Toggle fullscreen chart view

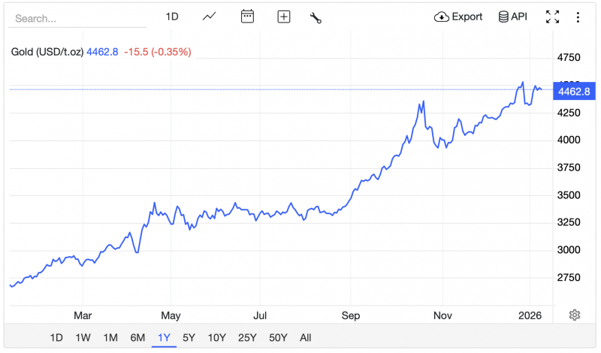coord(552,17)
